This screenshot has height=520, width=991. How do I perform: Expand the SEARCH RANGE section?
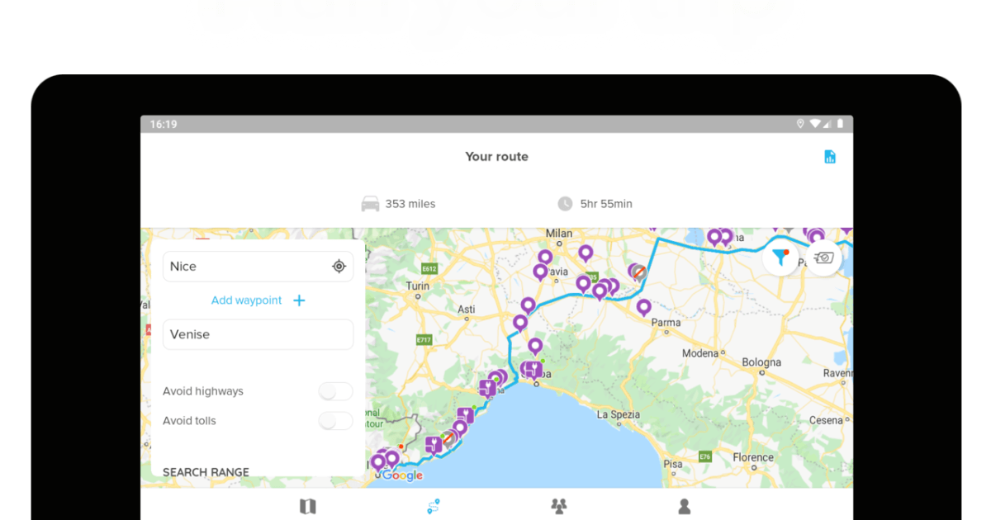click(x=206, y=472)
